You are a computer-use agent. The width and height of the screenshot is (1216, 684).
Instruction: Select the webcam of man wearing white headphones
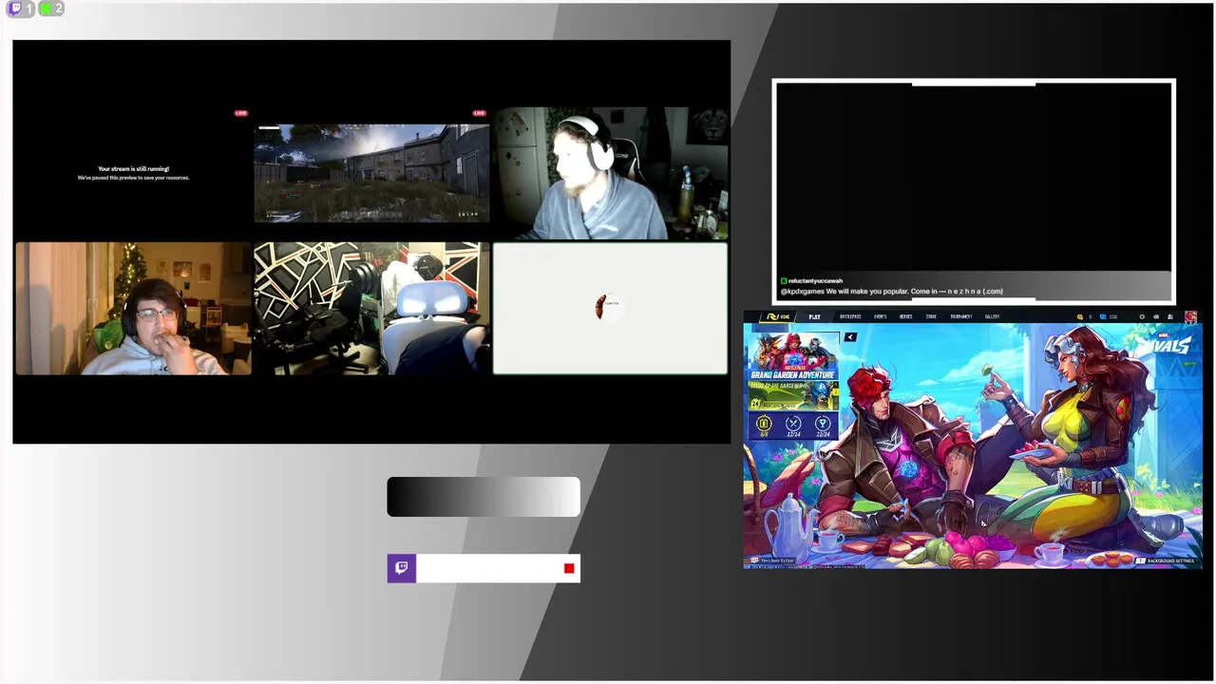[610, 173]
